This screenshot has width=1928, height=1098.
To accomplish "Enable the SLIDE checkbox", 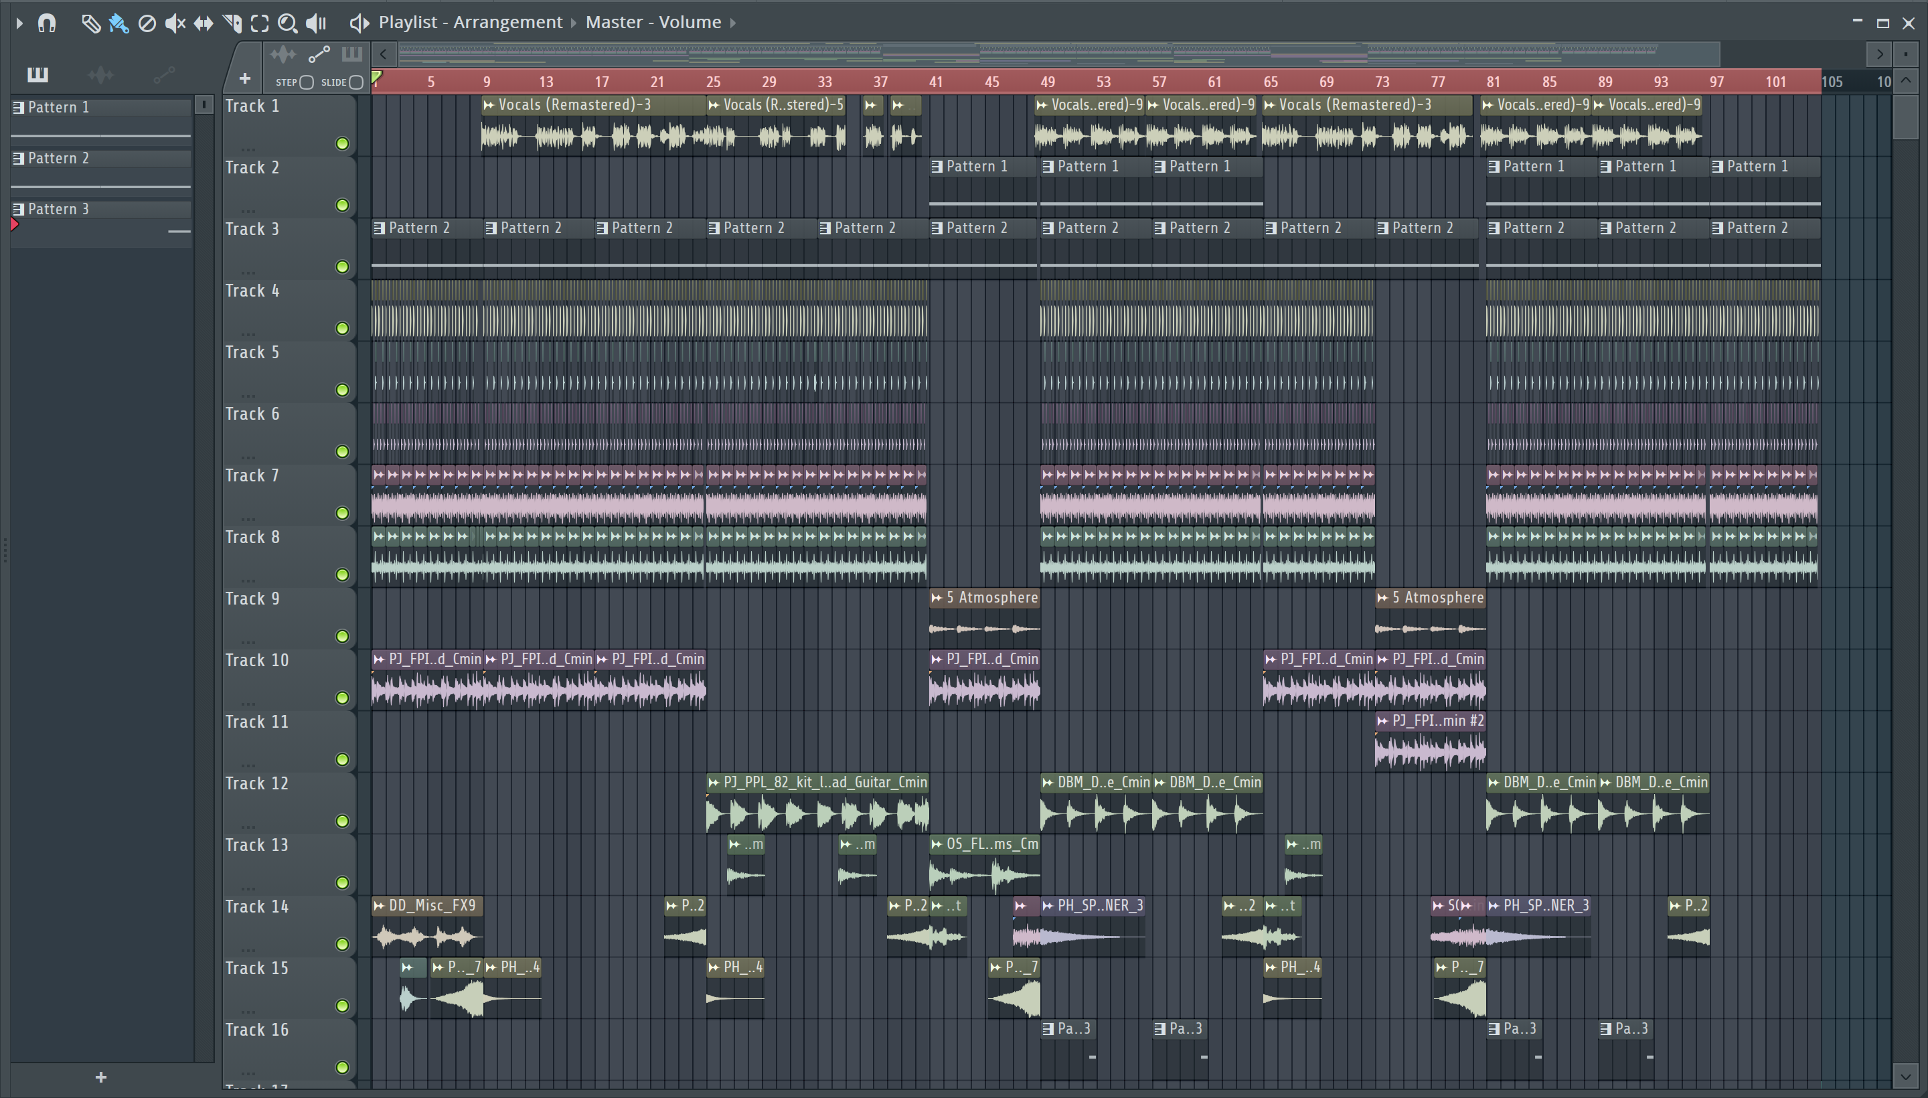I will point(357,82).
